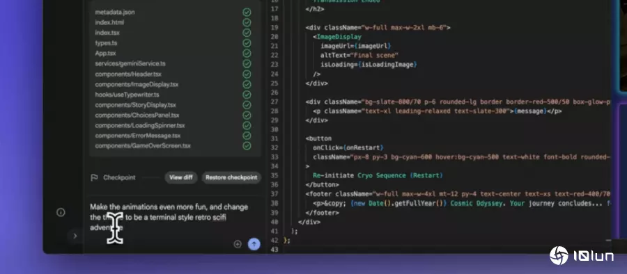Click green checkmark beside services/geminiService.ts
Image resolution: width=627 pixels, height=274 pixels.
[247, 64]
